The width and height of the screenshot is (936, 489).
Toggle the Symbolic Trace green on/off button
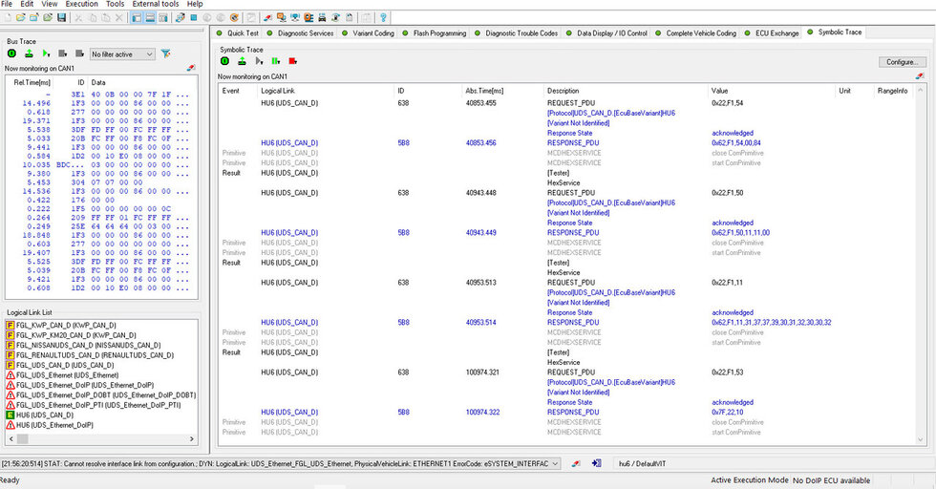[x=225, y=61]
